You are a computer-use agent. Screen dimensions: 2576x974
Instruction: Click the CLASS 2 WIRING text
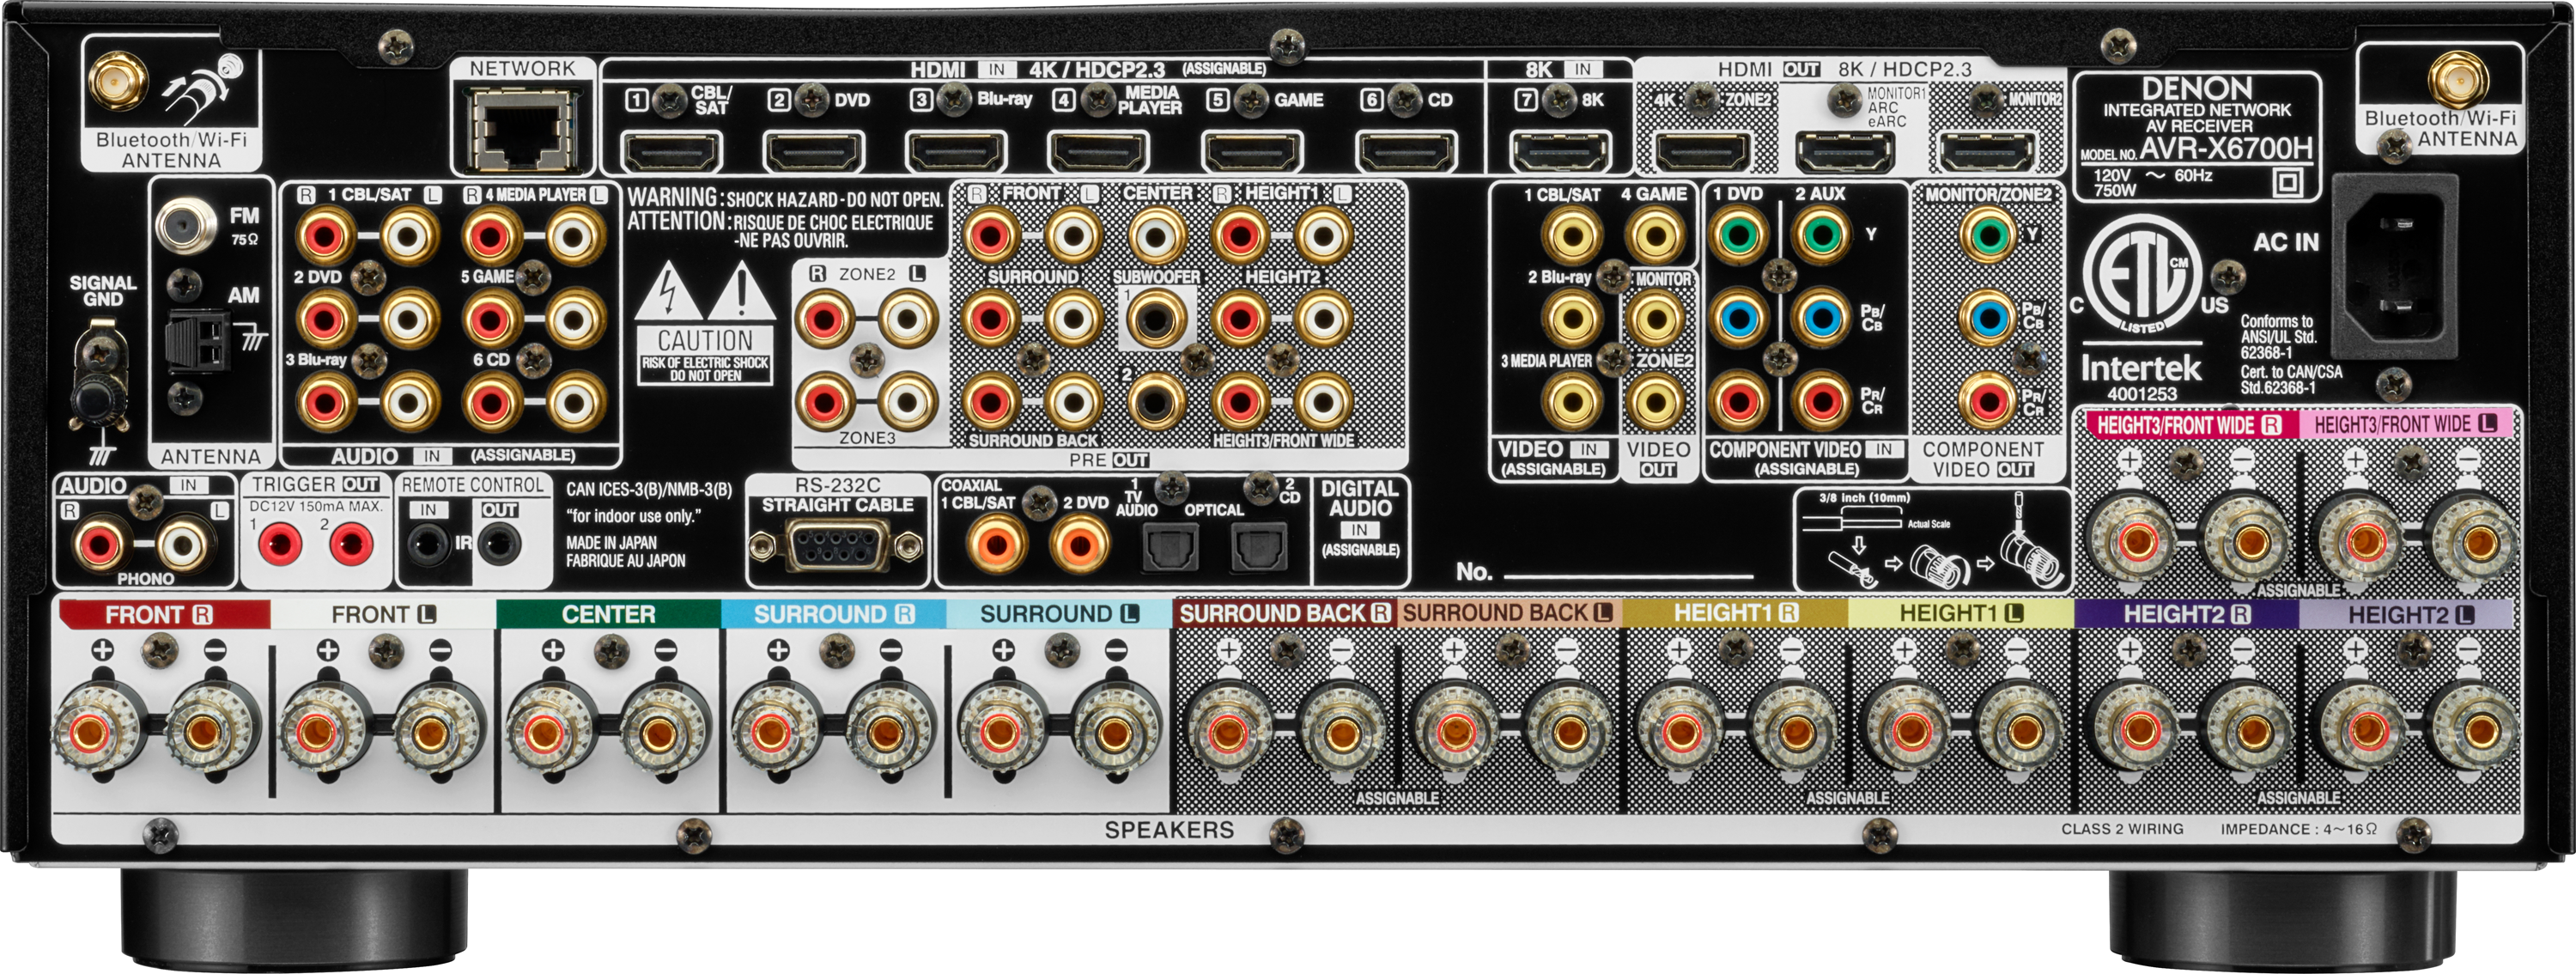point(2122,829)
